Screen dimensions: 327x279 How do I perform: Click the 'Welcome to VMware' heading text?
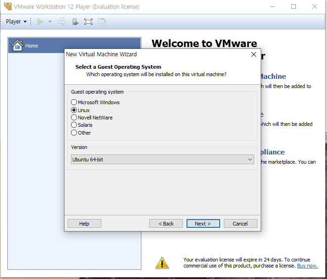tap(204, 43)
